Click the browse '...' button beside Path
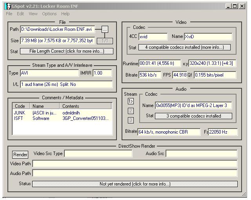 pos(105,29)
